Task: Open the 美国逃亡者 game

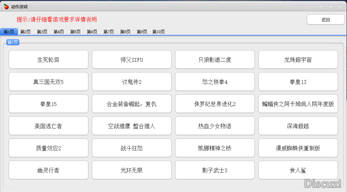Action: coord(49,126)
